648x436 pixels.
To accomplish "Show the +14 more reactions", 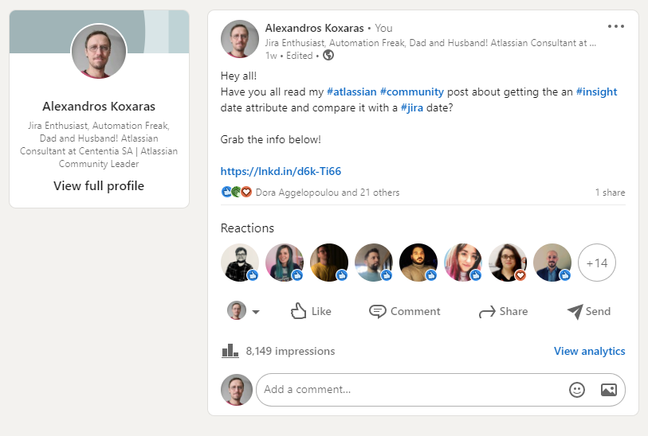I will point(597,263).
